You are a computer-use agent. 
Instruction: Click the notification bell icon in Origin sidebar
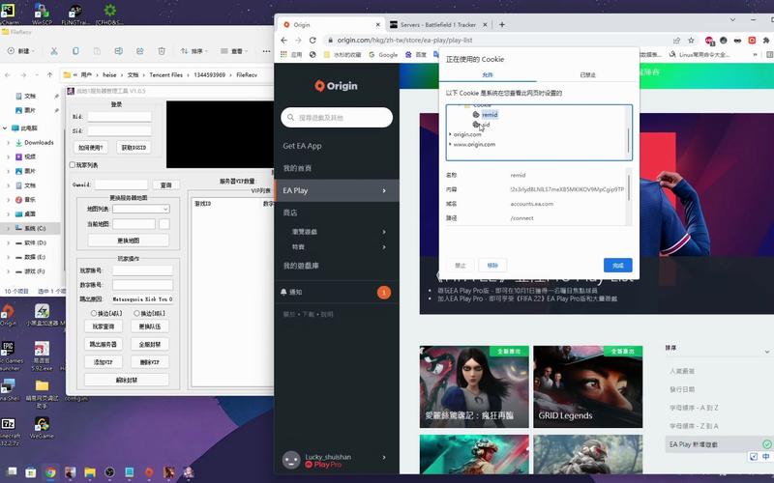283,292
